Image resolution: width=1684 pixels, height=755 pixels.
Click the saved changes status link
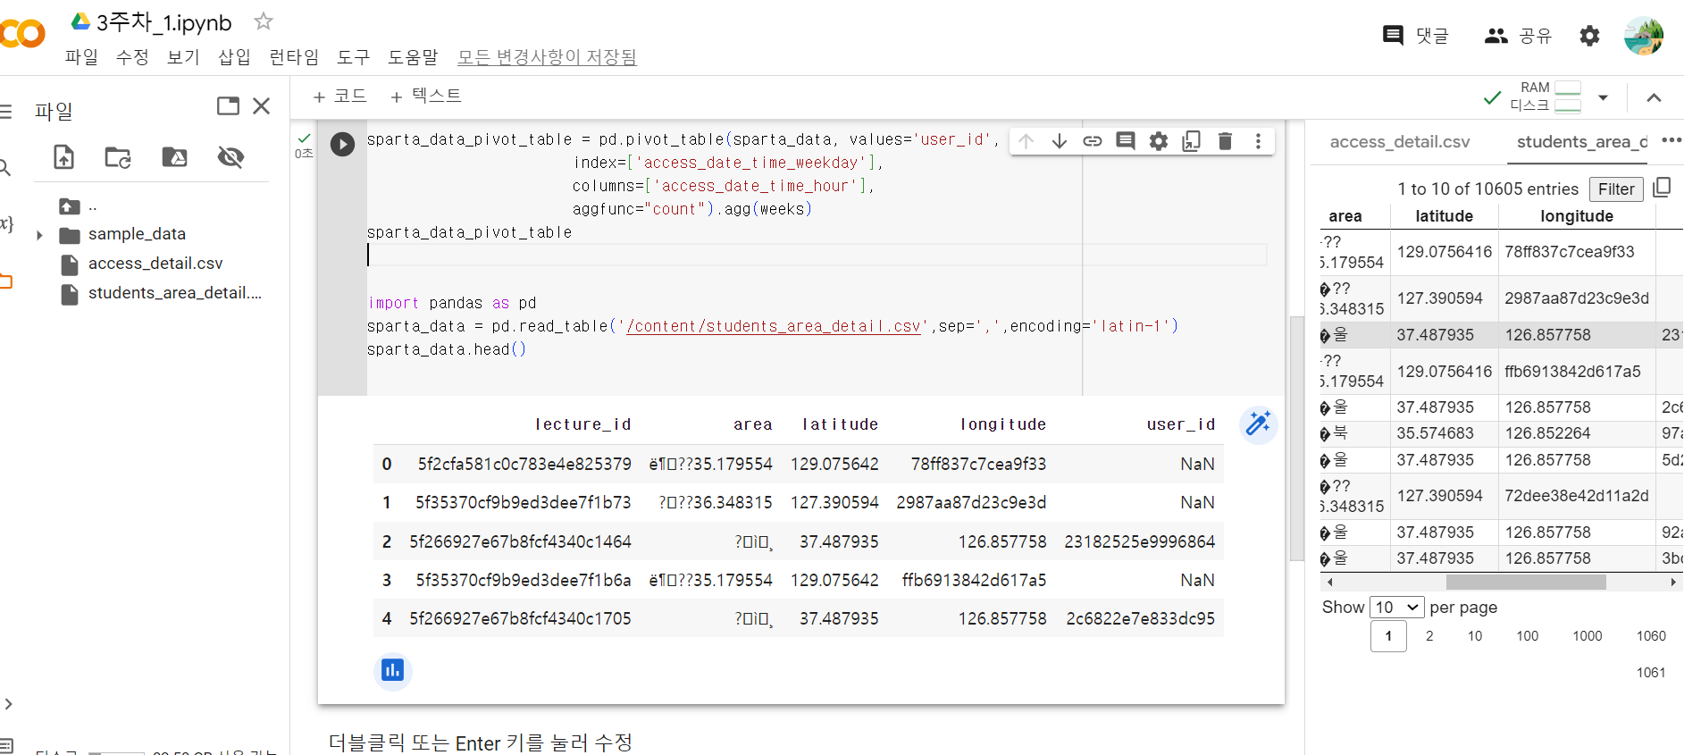[547, 56]
